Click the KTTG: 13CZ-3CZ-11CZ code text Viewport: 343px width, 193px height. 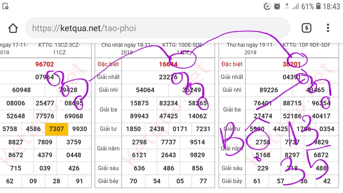click(59, 49)
